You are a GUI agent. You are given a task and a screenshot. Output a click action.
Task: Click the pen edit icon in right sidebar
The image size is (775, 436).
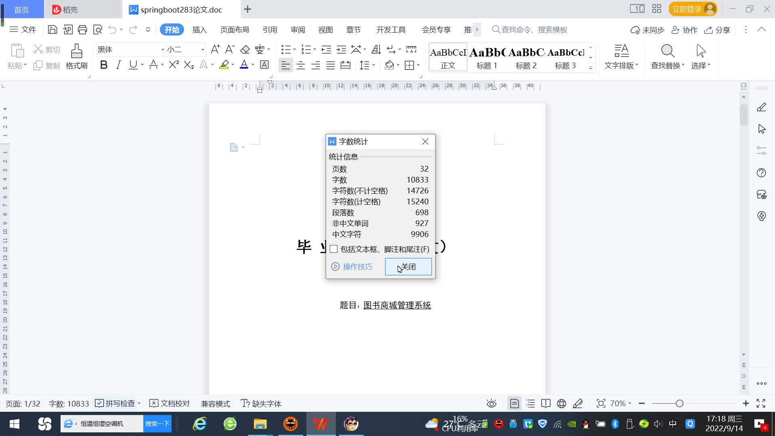[x=761, y=107]
